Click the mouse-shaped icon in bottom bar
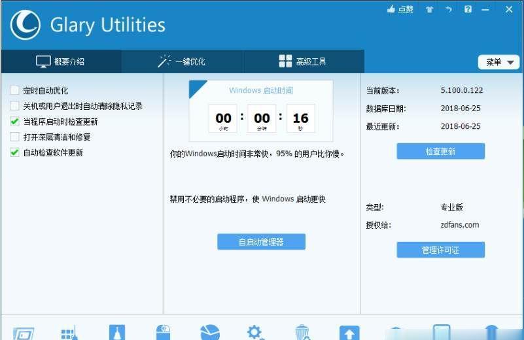The height and width of the screenshot is (340, 524). pyautogui.click(x=163, y=332)
